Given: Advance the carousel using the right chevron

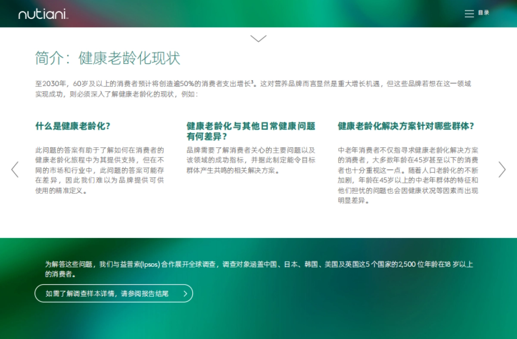Looking at the screenshot, I should [502, 169].
